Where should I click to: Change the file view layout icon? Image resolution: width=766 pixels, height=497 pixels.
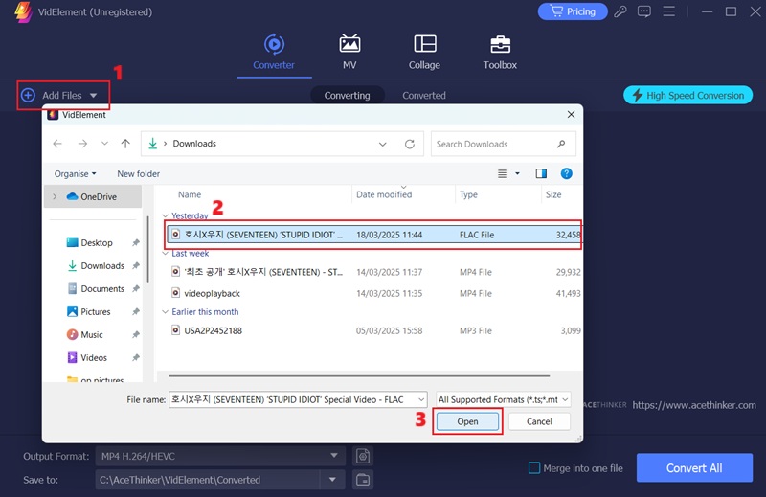coord(502,173)
